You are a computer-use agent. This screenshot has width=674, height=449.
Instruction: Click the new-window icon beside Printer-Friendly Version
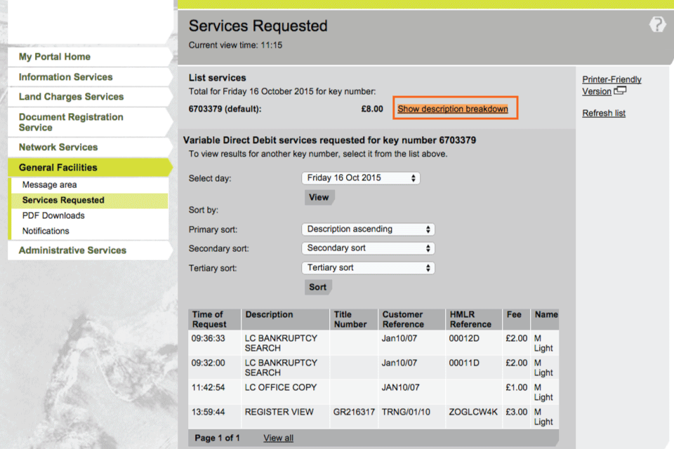[x=619, y=91]
